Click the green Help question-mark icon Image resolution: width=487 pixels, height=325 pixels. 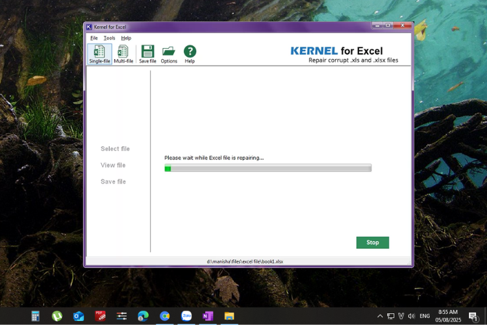click(190, 54)
